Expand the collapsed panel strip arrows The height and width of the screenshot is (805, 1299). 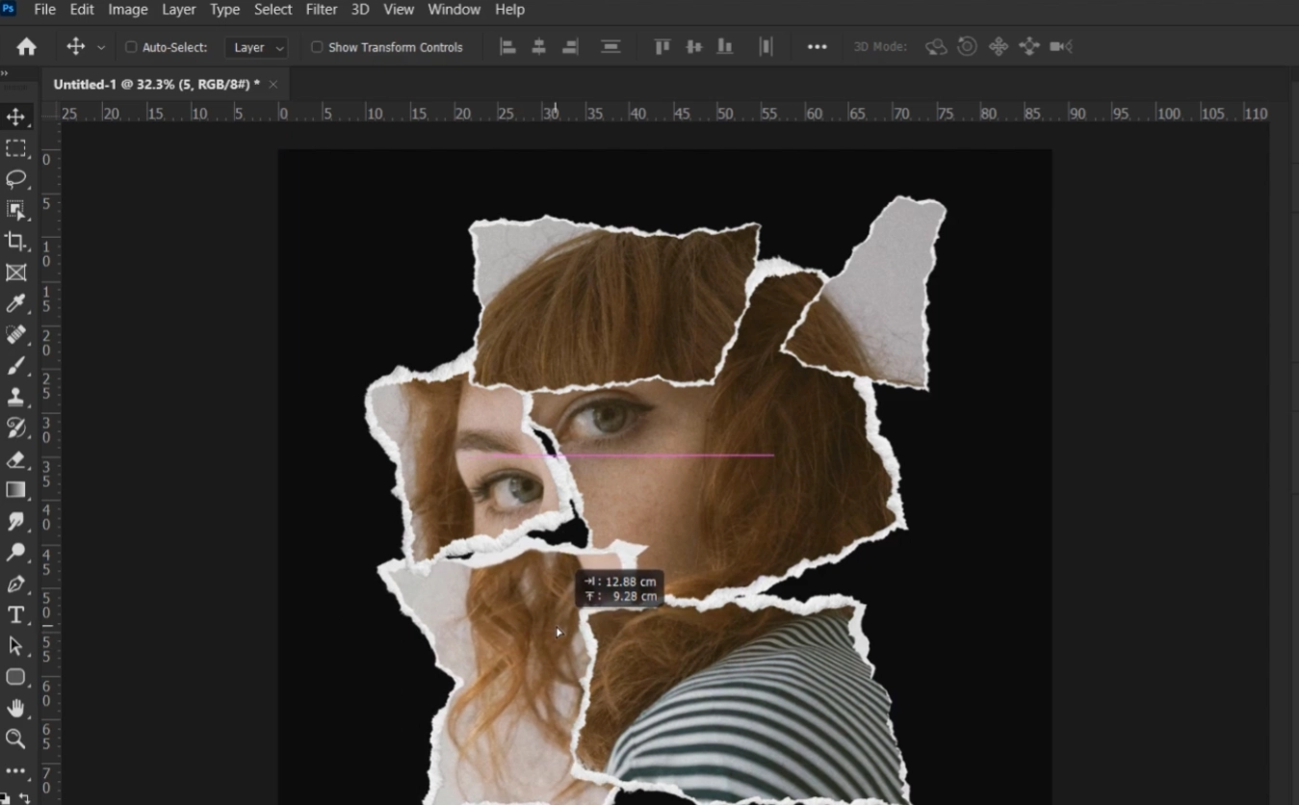pyautogui.click(x=7, y=72)
